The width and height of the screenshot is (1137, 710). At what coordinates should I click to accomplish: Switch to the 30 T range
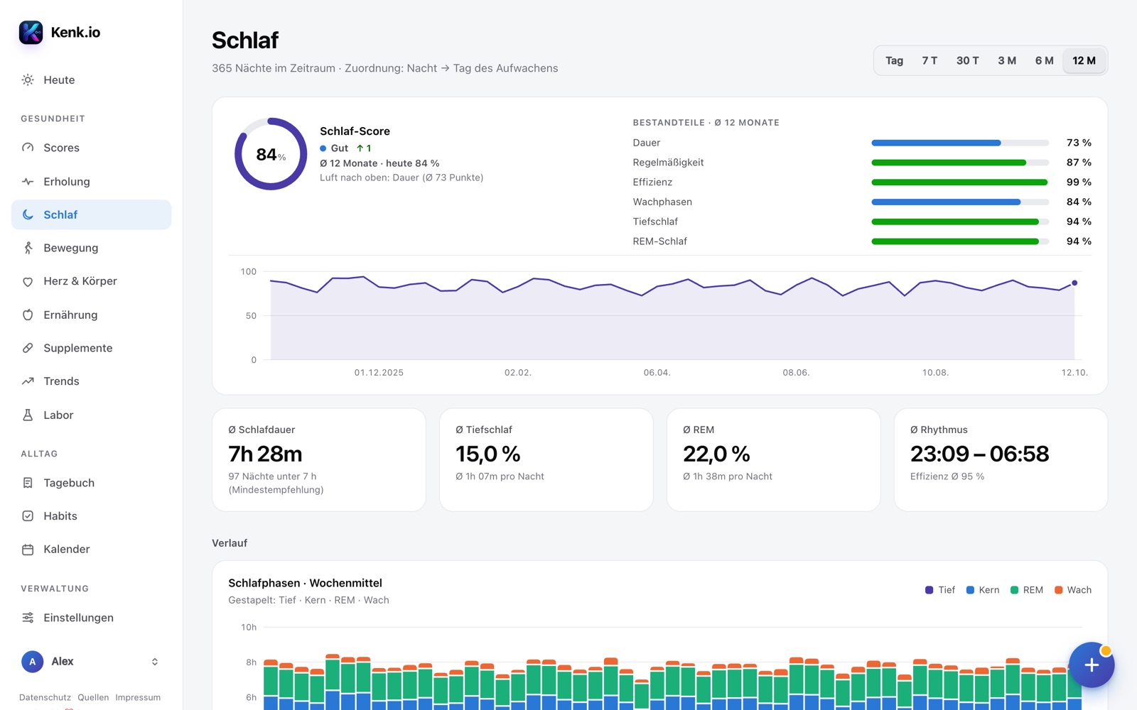pyautogui.click(x=967, y=61)
